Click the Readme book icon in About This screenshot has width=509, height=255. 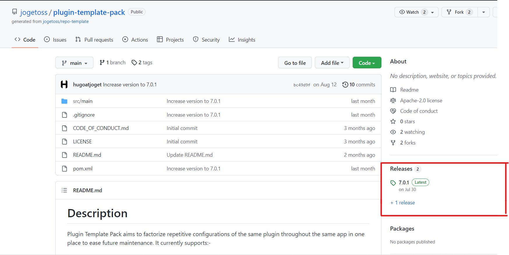393,90
